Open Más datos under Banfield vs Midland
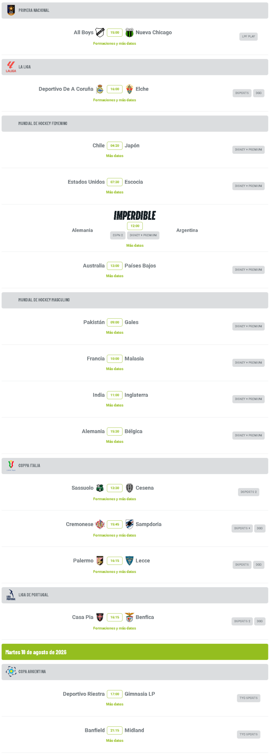The height and width of the screenshot is (755, 269). point(114,740)
